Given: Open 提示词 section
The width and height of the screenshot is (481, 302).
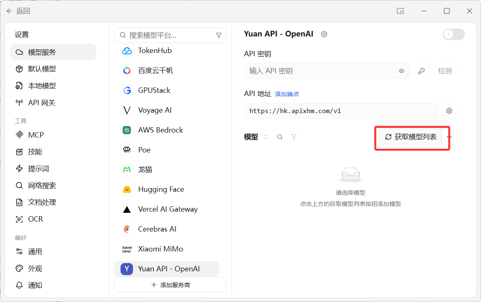Looking at the screenshot, I should click(53, 169).
